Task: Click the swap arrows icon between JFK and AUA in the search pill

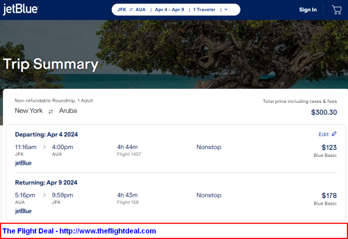Action: 131,9
